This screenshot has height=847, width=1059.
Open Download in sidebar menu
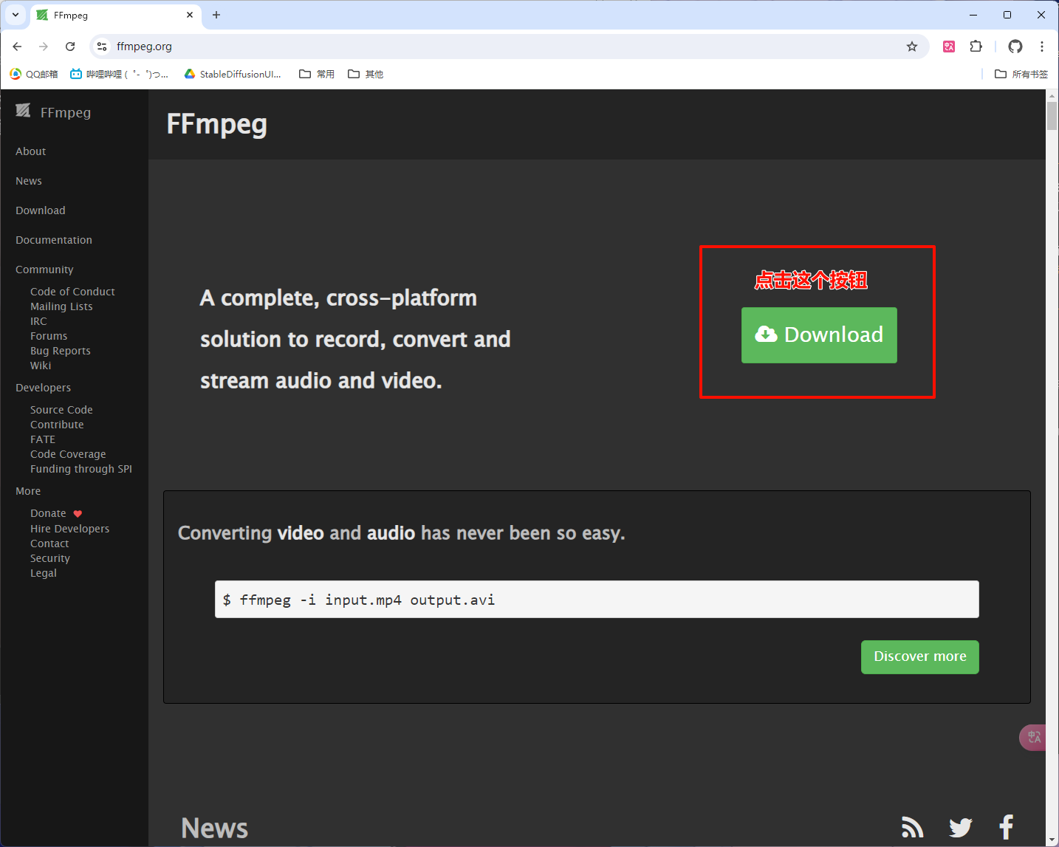(41, 210)
